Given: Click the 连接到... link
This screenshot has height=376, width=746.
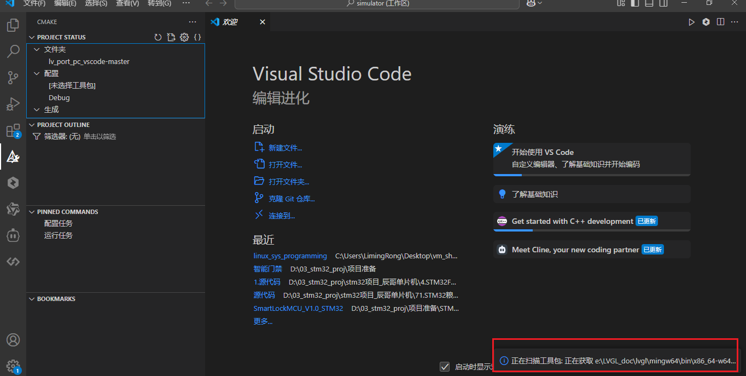Looking at the screenshot, I should click(x=282, y=216).
